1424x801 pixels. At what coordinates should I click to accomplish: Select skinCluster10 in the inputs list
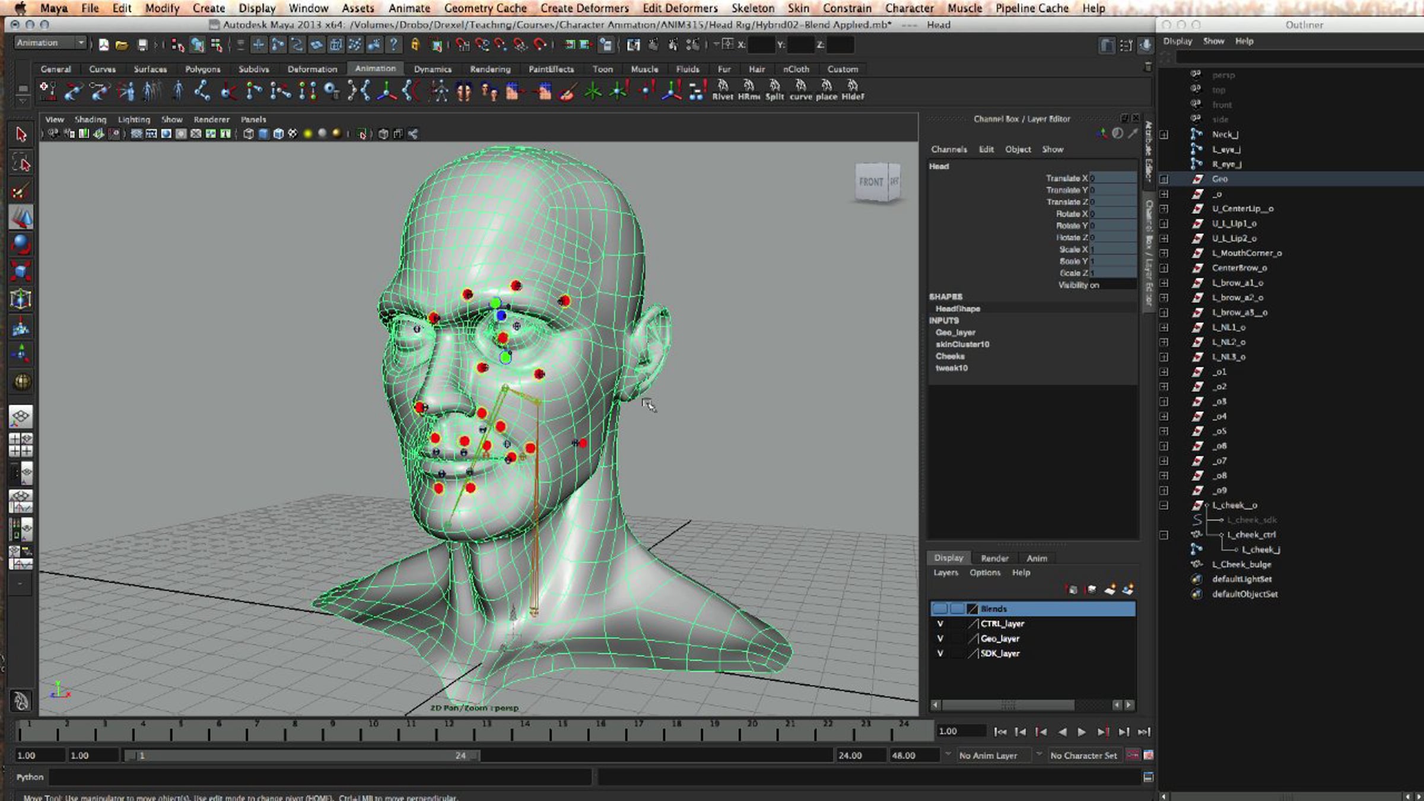962,344
